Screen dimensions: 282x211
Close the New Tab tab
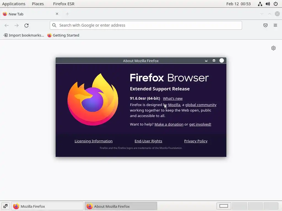click(x=57, y=14)
